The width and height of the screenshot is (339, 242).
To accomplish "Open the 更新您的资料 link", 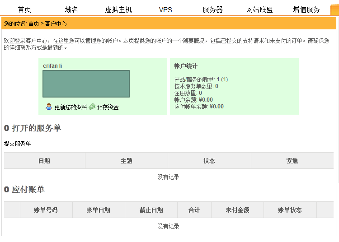I will pyautogui.click(x=71, y=107).
